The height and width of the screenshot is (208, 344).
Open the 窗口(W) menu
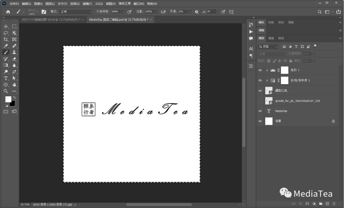click(139, 4)
